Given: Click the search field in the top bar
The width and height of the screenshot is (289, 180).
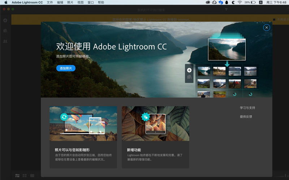Looking at the screenshot, I should click(151, 10).
